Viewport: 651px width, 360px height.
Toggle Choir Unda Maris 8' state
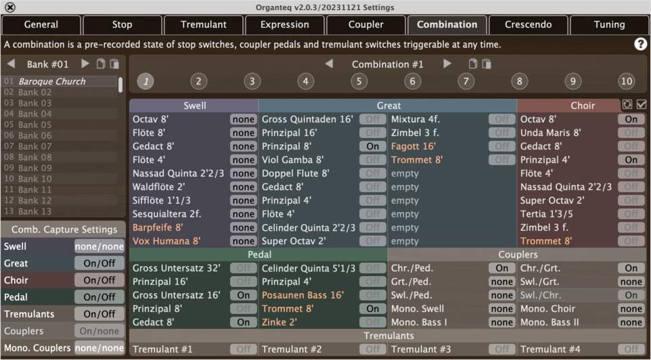(x=631, y=133)
